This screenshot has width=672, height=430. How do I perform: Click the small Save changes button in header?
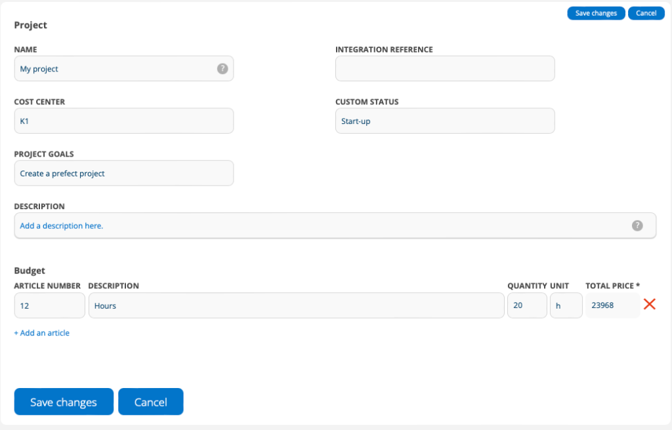[596, 13]
